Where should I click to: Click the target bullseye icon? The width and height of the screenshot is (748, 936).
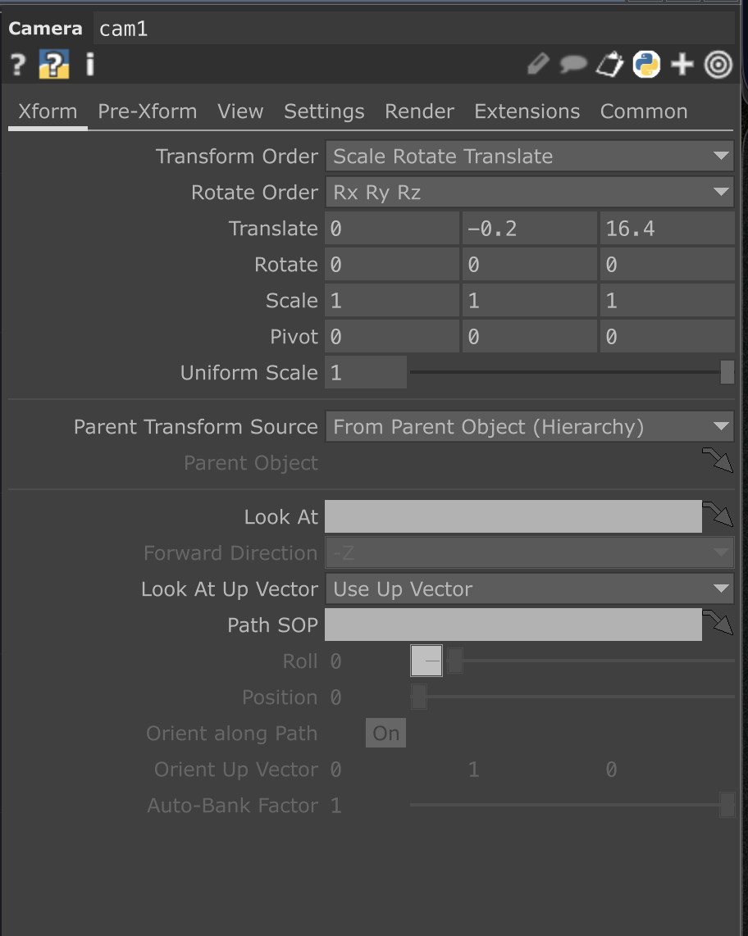[718, 65]
